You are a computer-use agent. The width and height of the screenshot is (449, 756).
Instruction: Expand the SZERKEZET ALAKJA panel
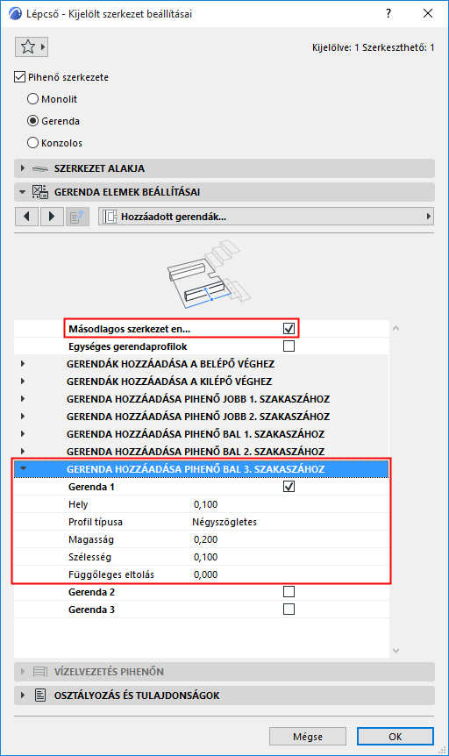click(22, 168)
